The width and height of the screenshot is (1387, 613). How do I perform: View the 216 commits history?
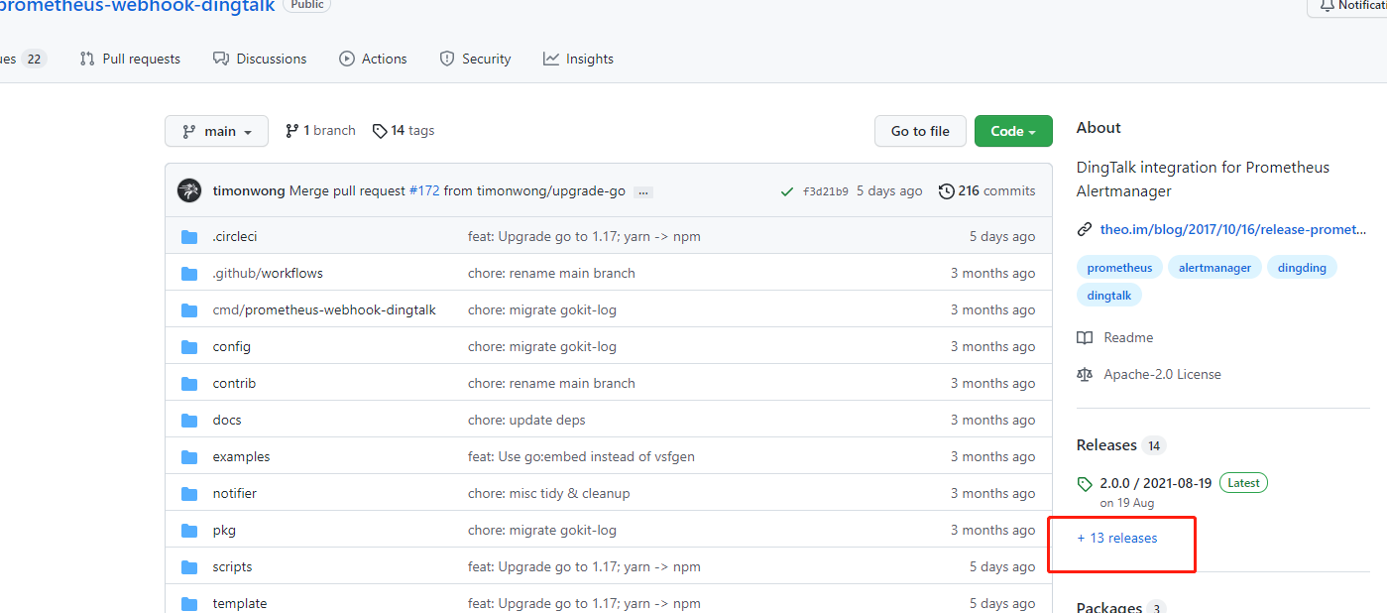pyautogui.click(x=986, y=190)
